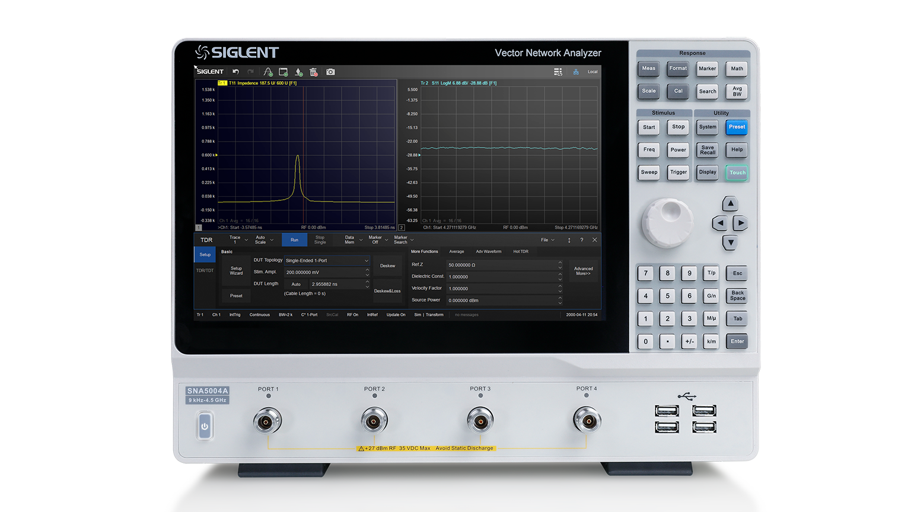The height and width of the screenshot is (512, 911).
Task: Toggle the Auto DUT Length button
Action: [x=296, y=284]
